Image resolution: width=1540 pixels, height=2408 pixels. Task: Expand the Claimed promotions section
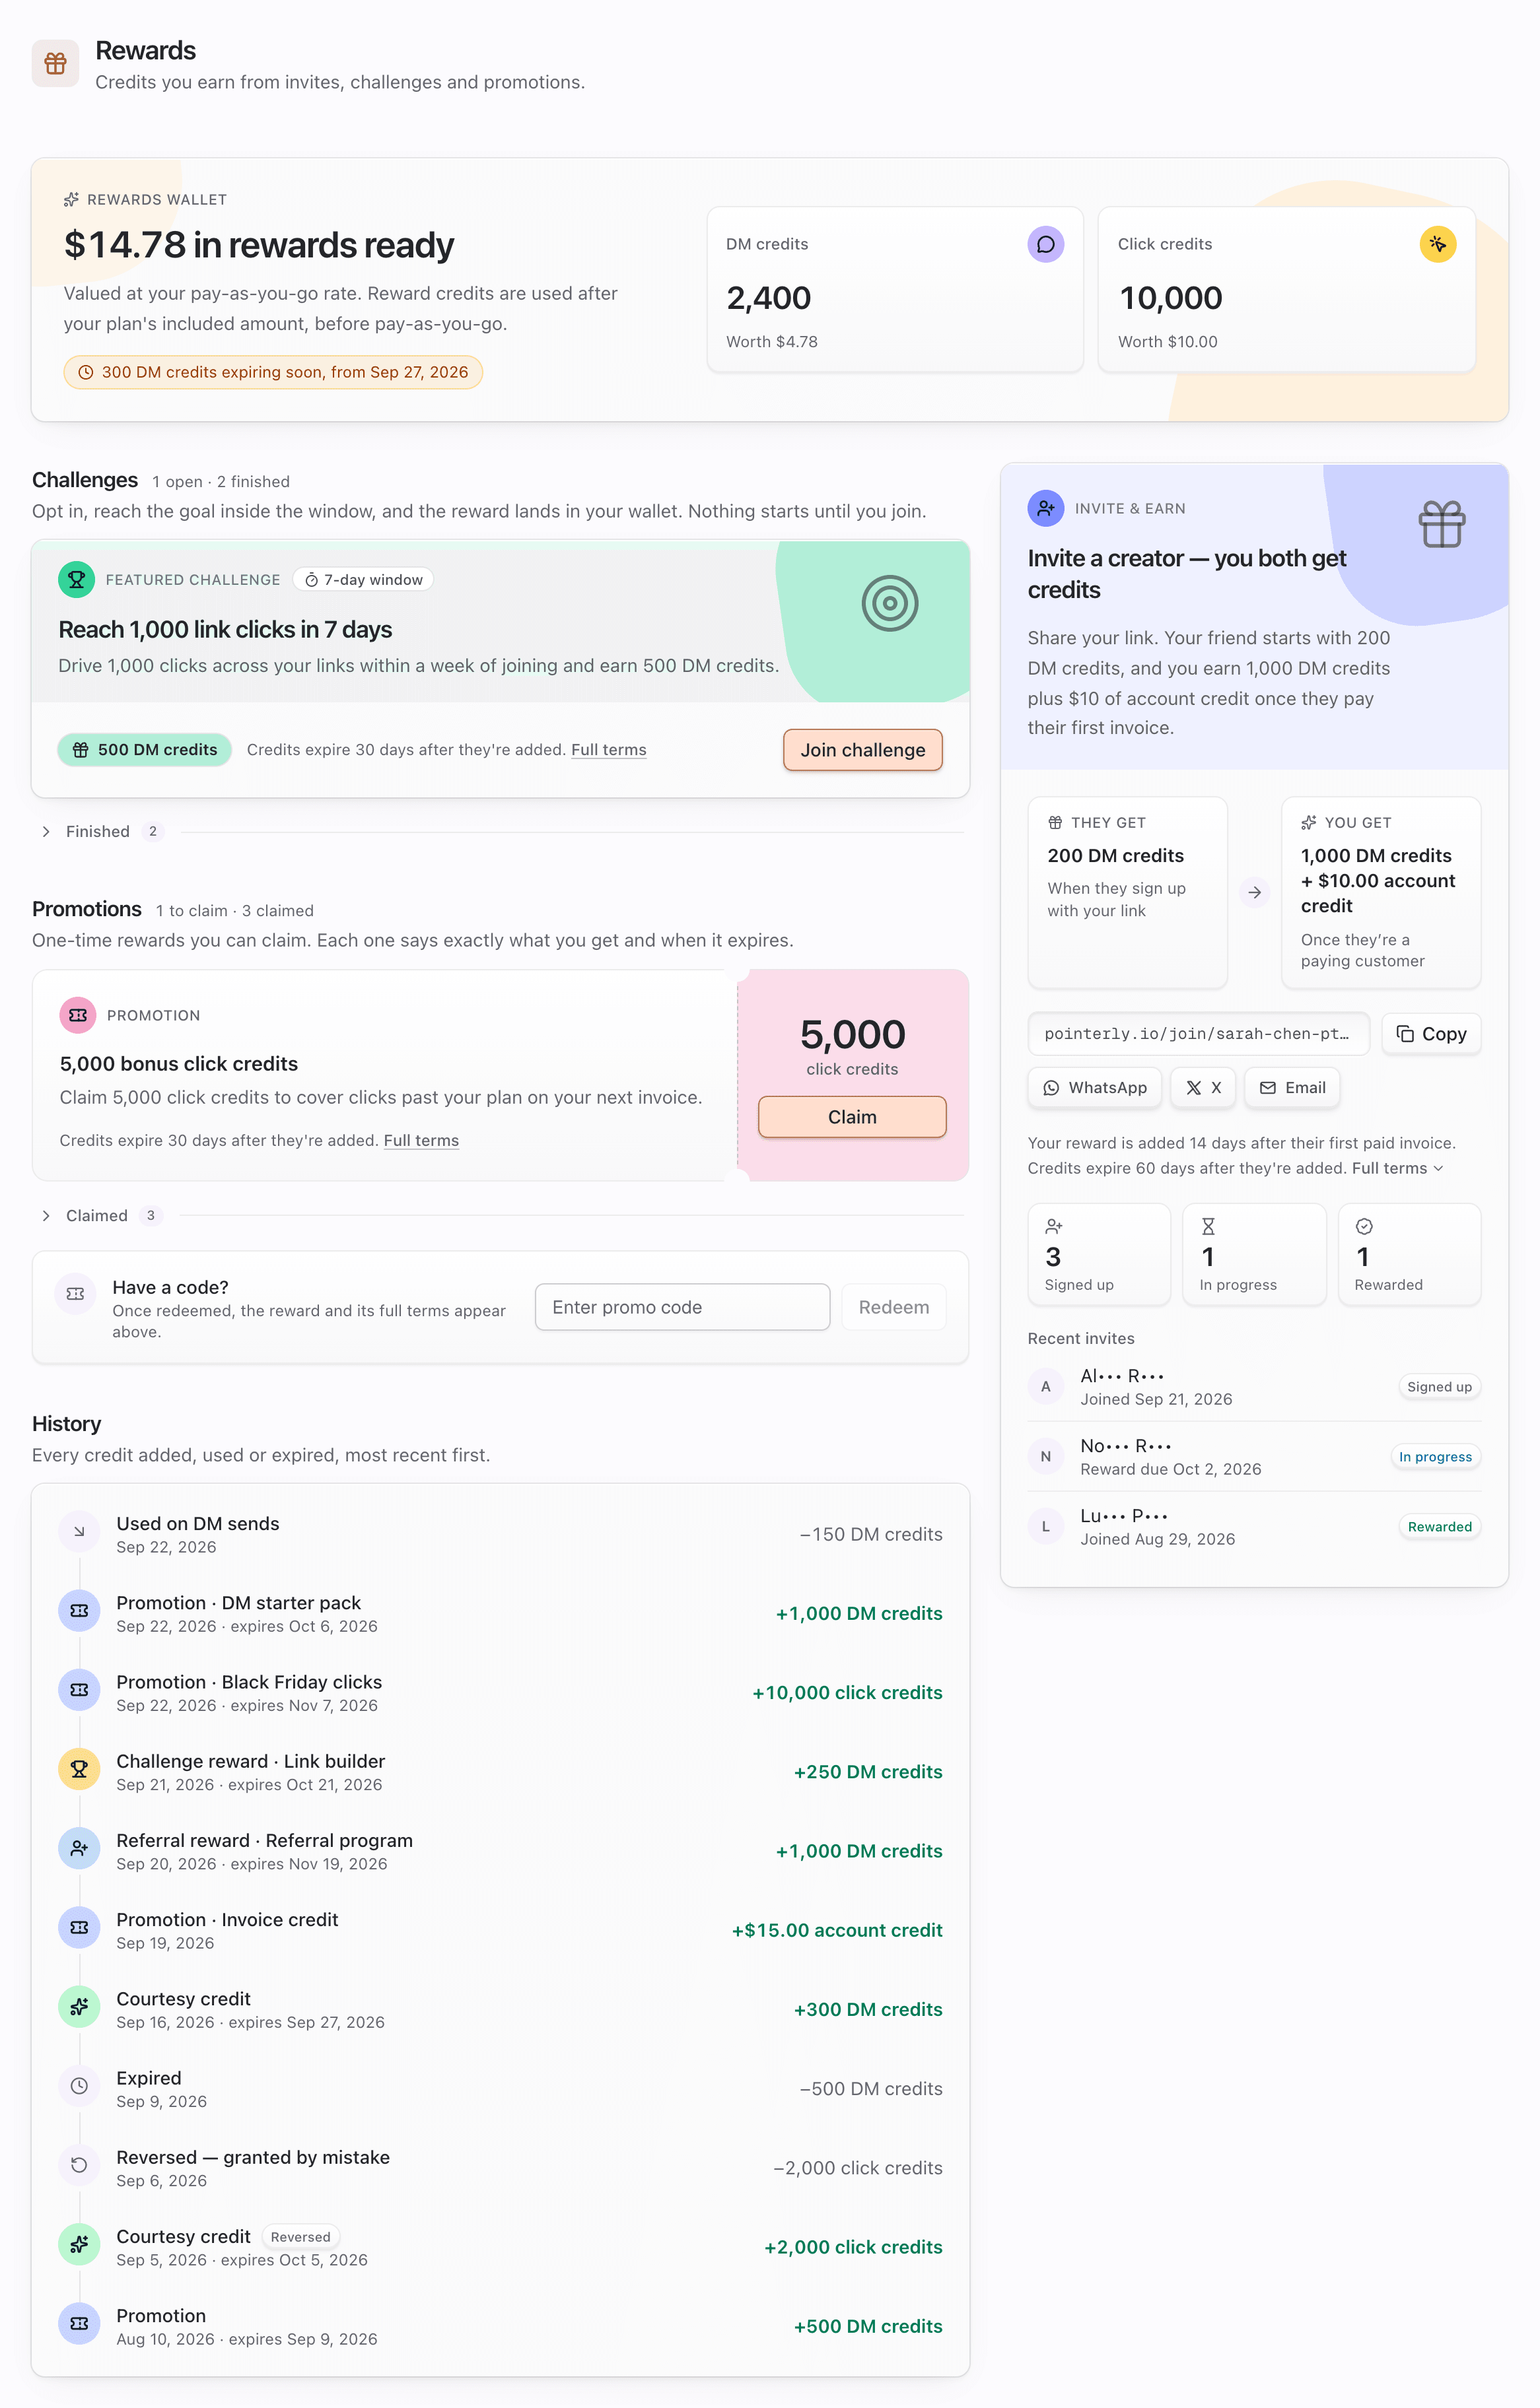pyautogui.click(x=97, y=1216)
